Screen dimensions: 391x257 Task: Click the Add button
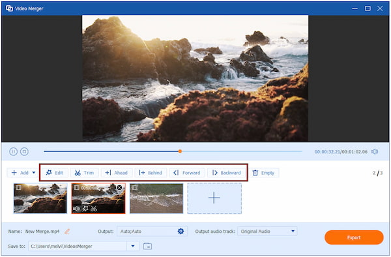click(x=20, y=173)
